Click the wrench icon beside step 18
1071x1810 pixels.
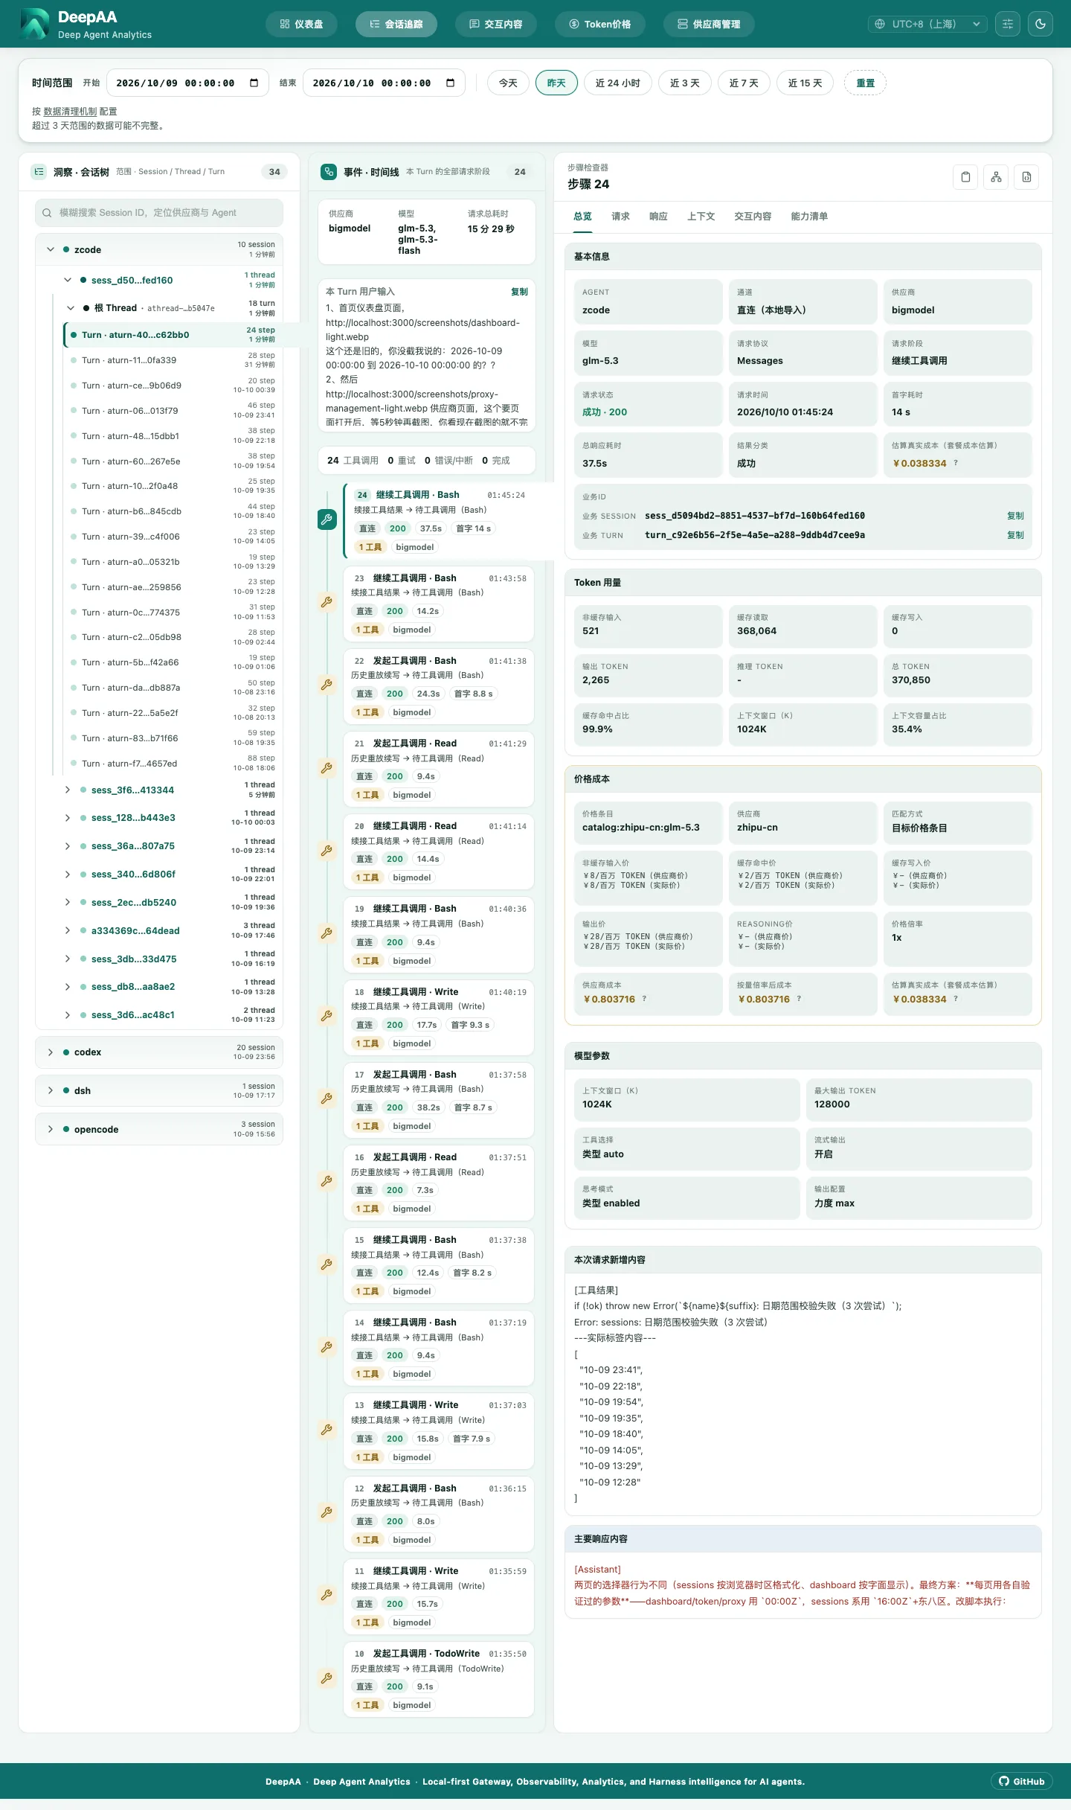[327, 1015]
